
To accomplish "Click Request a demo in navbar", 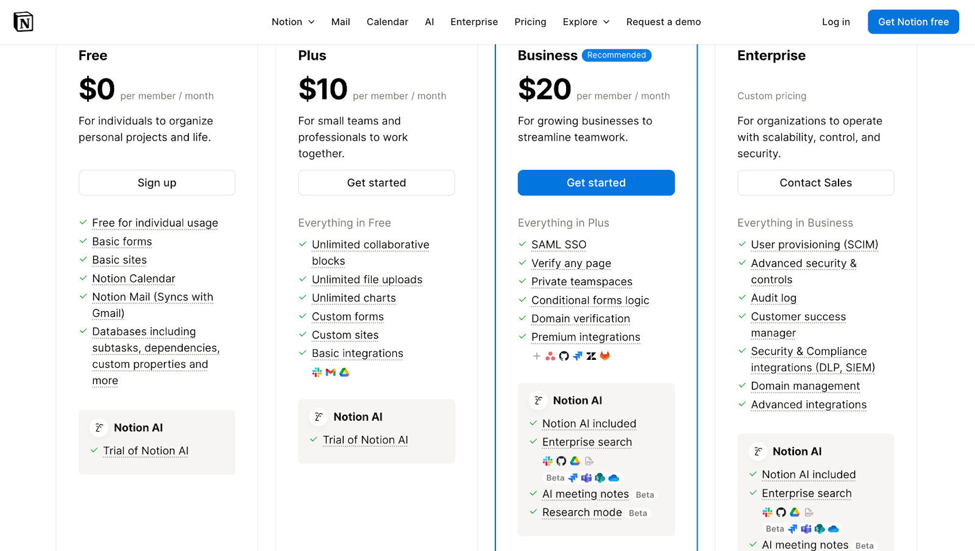I will tap(664, 22).
